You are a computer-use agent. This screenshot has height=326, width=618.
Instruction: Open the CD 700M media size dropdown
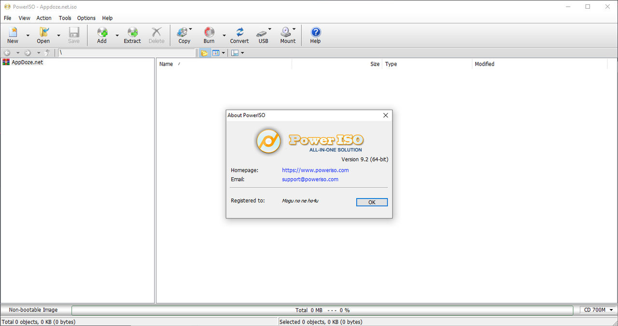coord(598,310)
